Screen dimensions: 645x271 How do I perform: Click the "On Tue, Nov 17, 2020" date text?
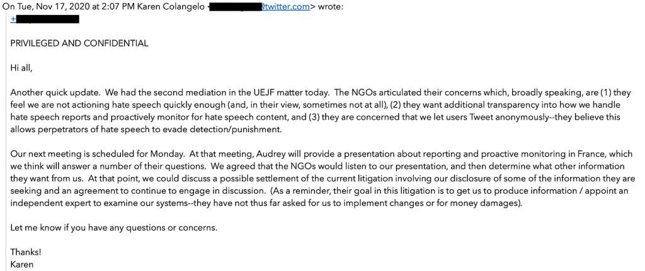pyautogui.click(x=40, y=8)
